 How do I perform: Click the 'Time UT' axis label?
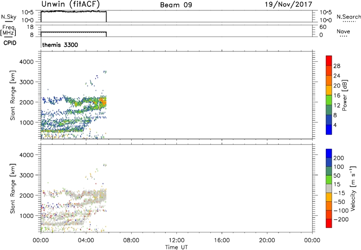tap(176, 247)
